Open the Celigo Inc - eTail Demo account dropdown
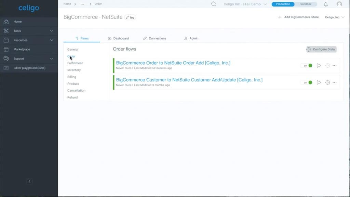 click(x=245, y=4)
